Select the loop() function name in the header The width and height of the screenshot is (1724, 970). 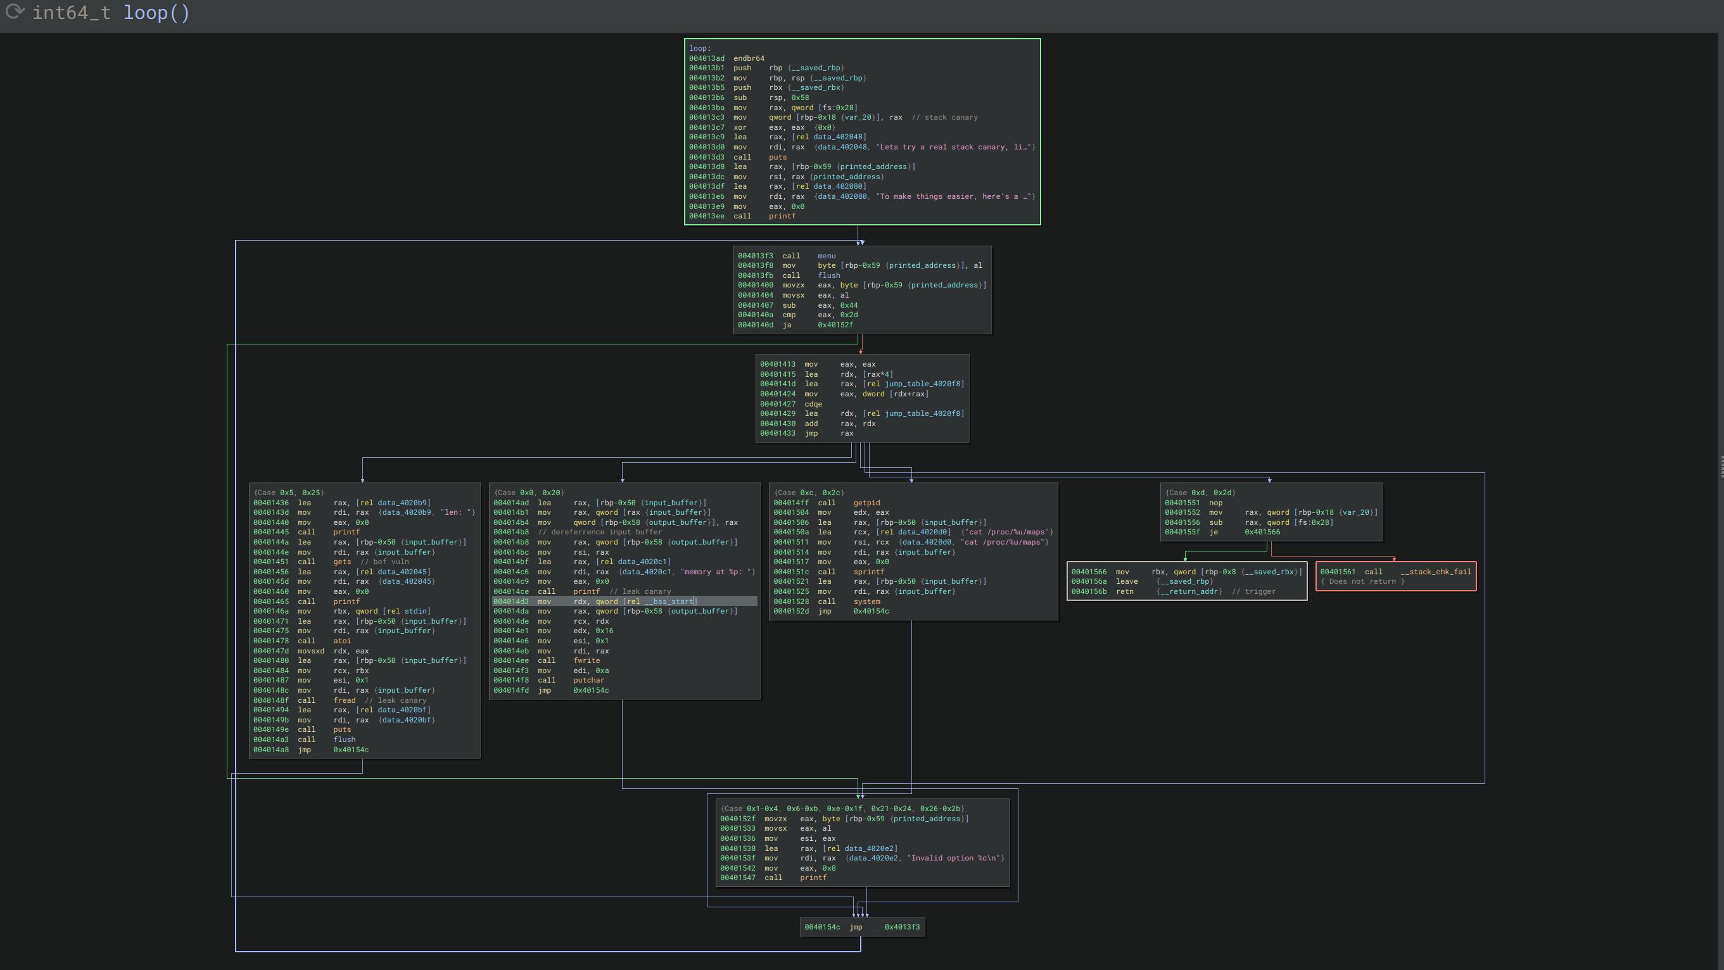click(155, 13)
